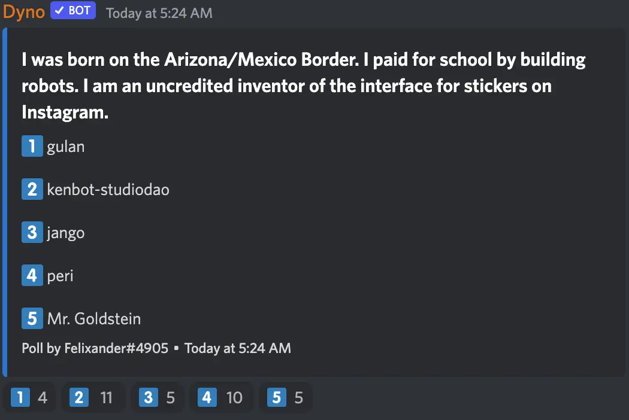Image resolution: width=629 pixels, height=420 pixels.
Task: Click the kenbot-studiodao option text
Action: click(x=108, y=190)
